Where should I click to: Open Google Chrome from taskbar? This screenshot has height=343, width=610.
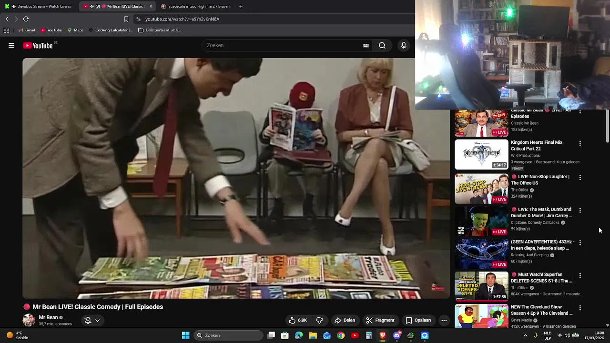(x=341, y=335)
